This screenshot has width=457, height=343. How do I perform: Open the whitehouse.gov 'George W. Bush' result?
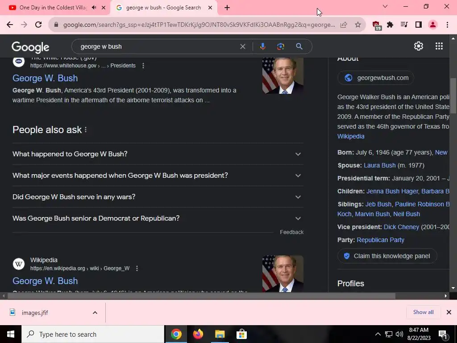45,78
